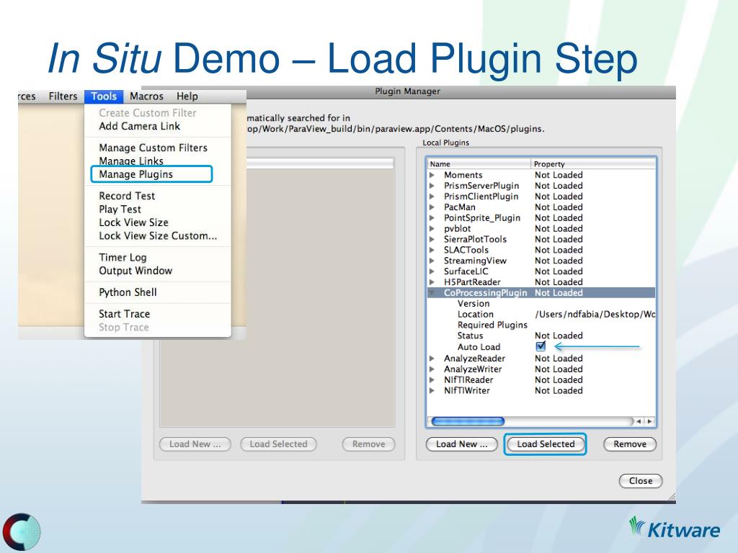Select the AnalyzeWriter plugin row

pos(541,369)
